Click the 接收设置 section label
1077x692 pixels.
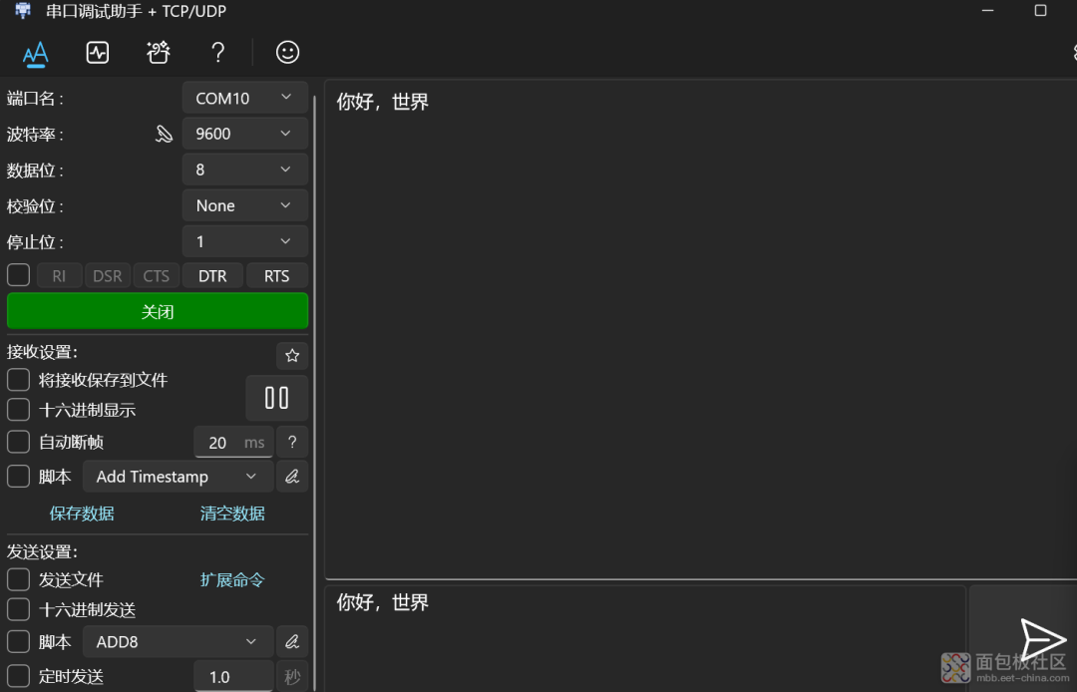pos(43,352)
